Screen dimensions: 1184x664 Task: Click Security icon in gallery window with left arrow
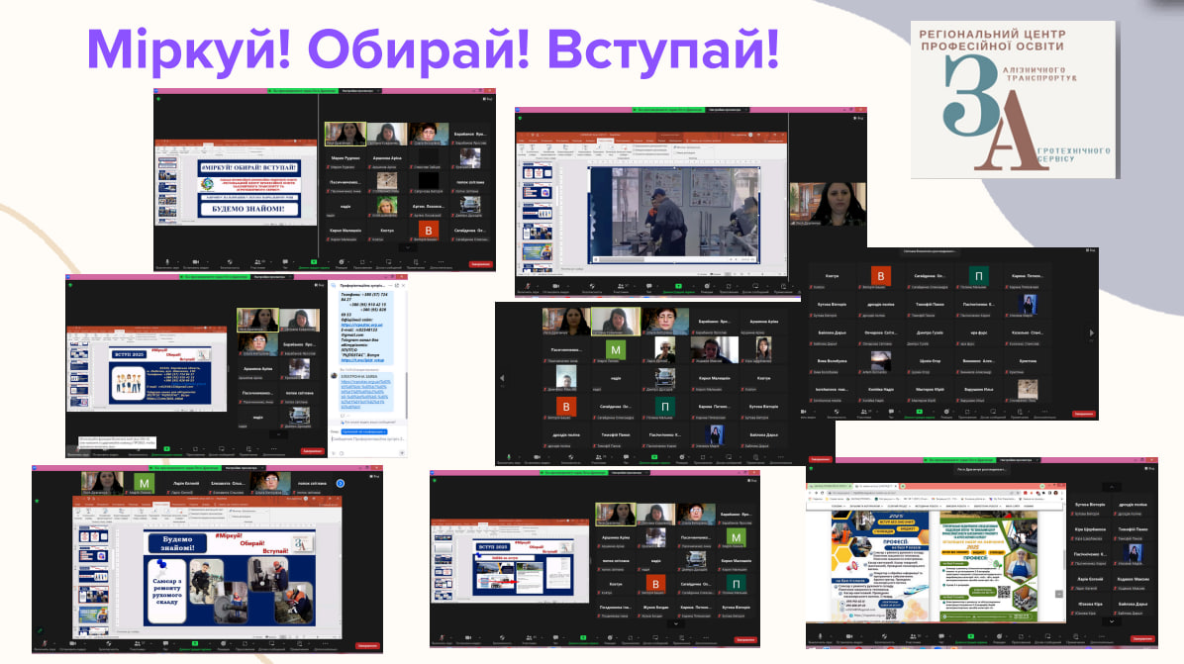coord(571,458)
